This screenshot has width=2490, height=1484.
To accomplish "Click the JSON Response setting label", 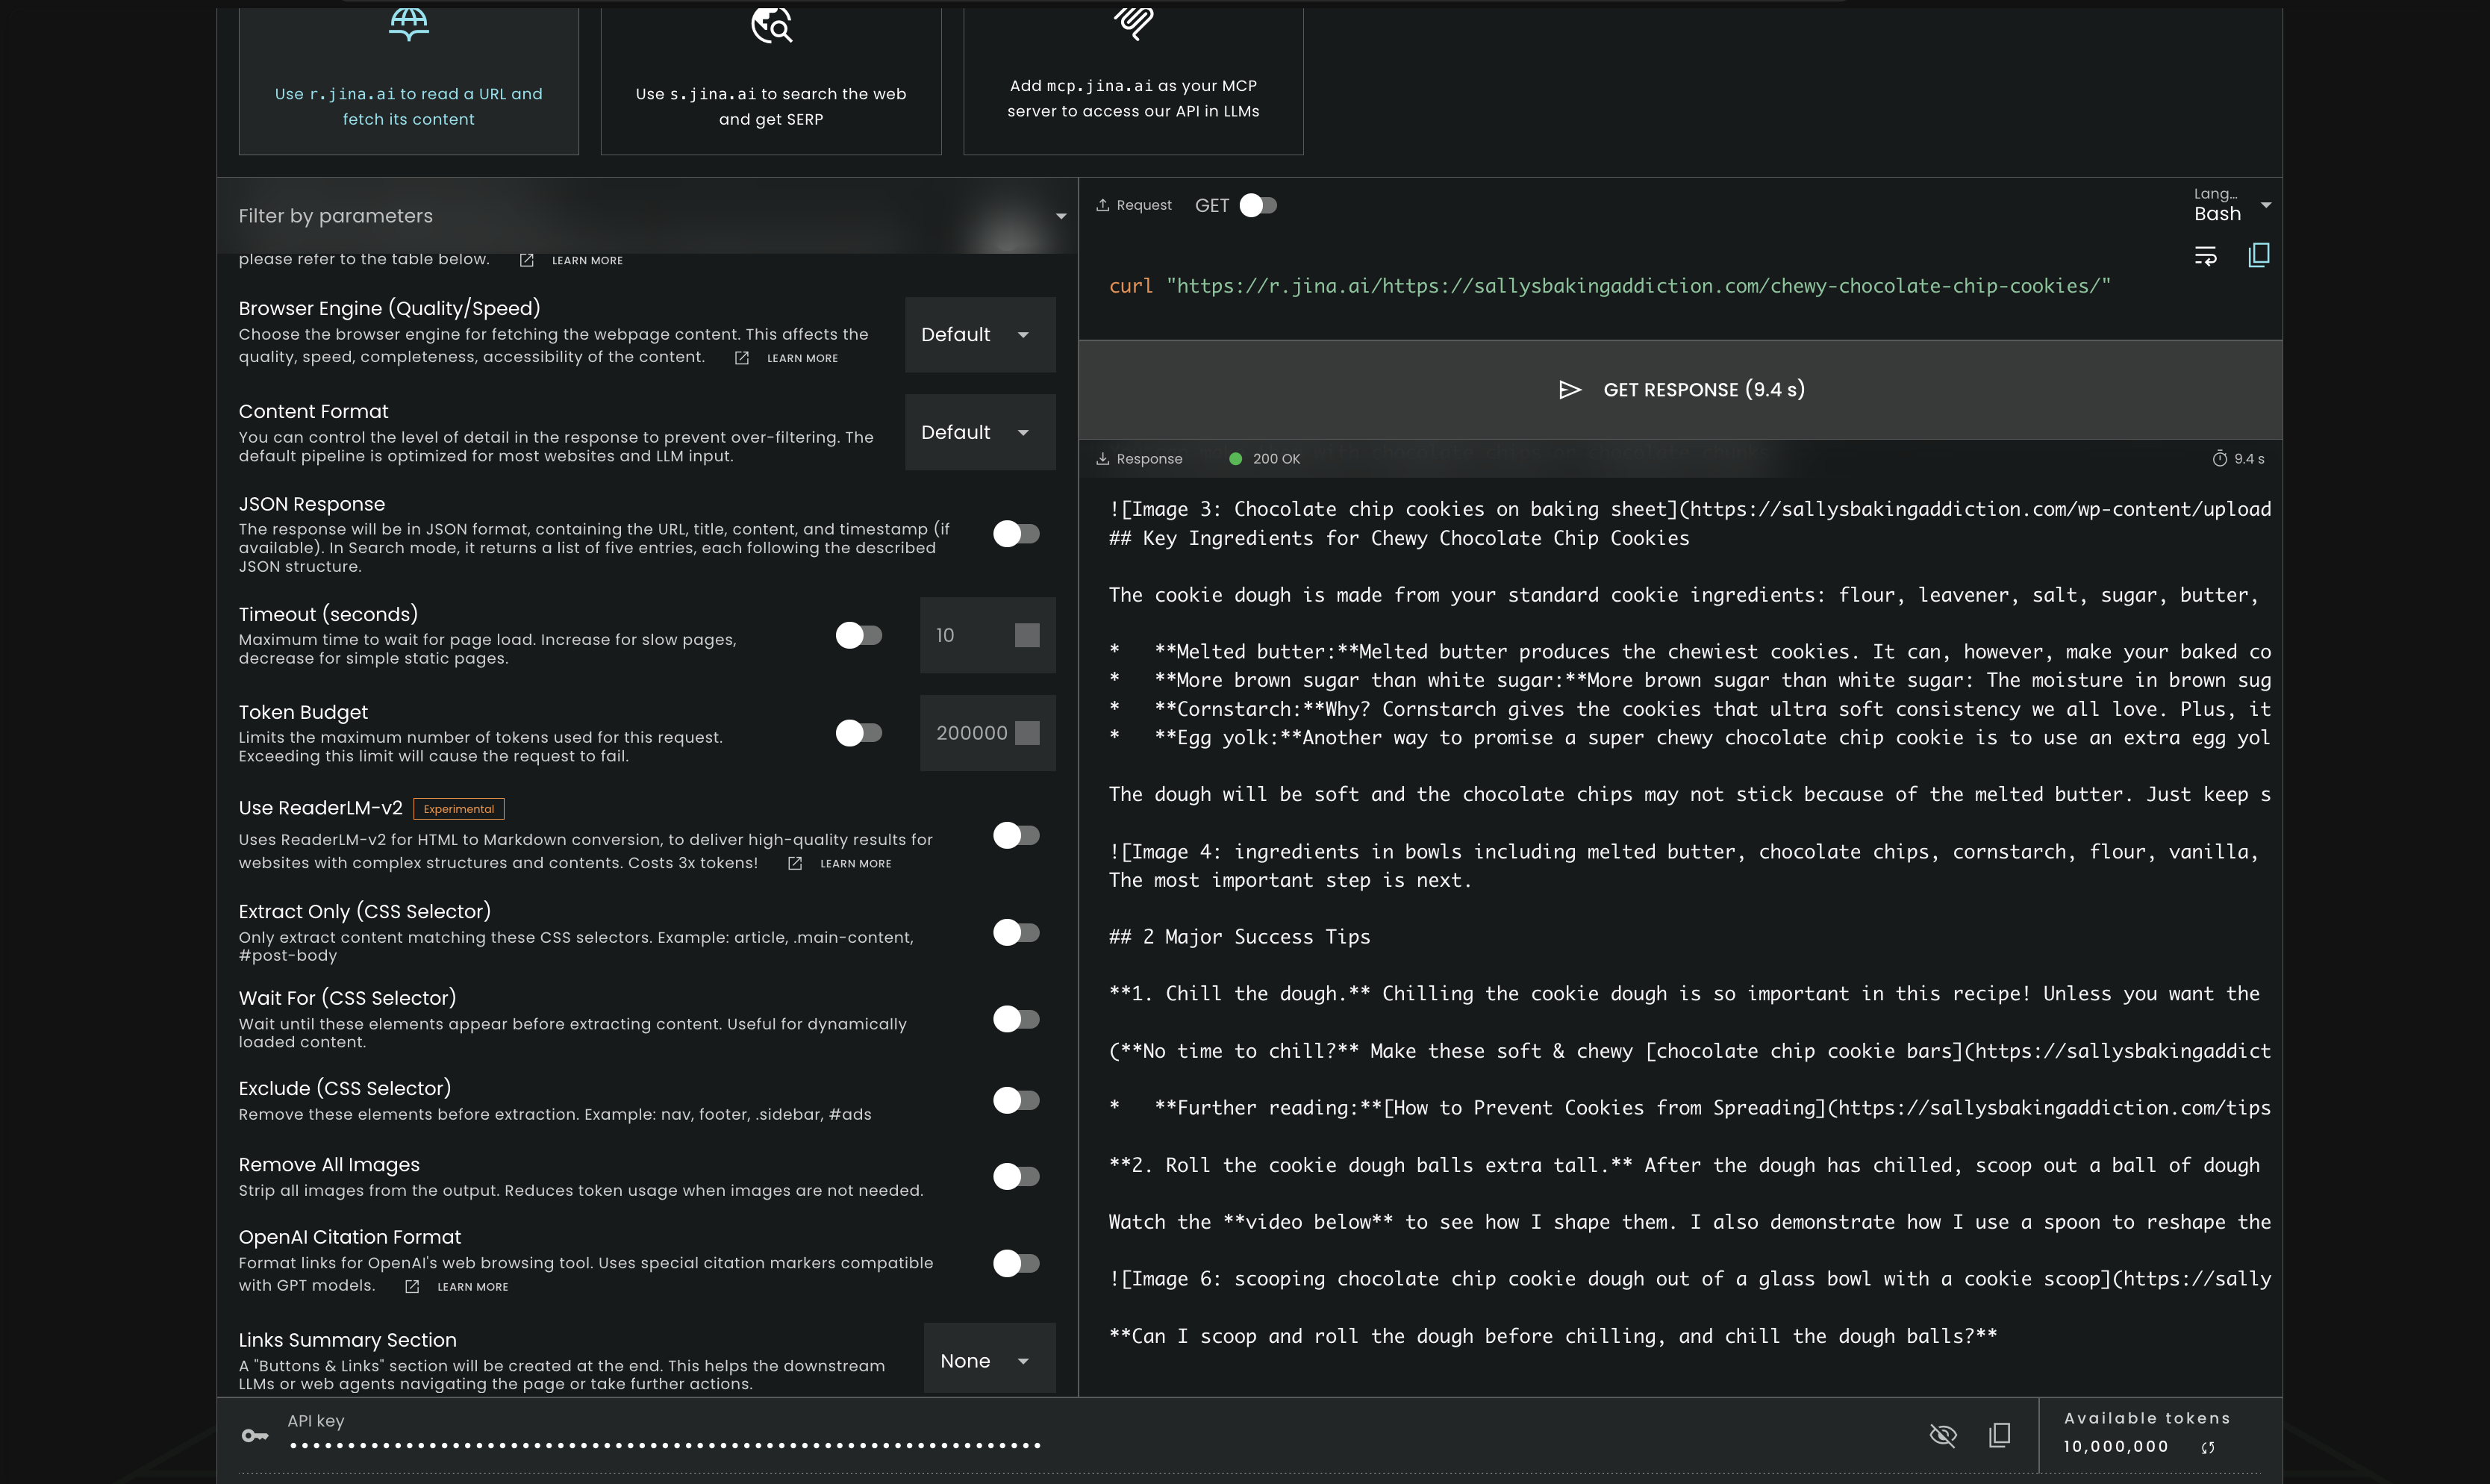I will [x=312, y=504].
